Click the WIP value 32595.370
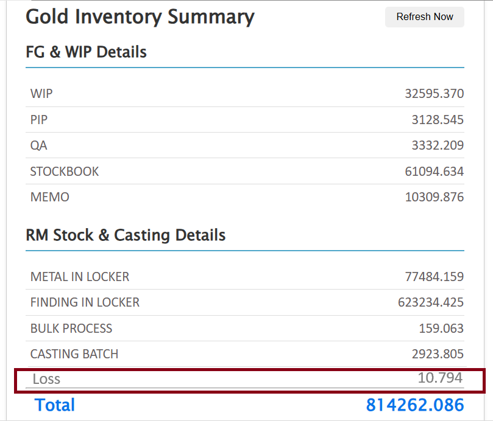Viewport: 493px width, 421px height. [x=434, y=94]
